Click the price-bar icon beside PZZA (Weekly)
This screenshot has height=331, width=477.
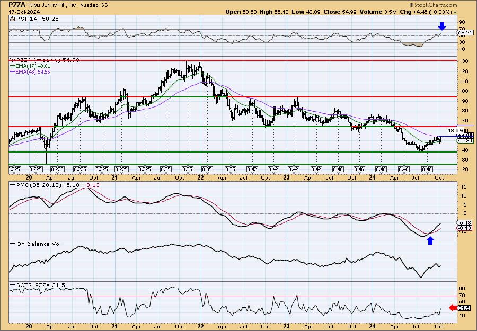[x=12, y=60]
